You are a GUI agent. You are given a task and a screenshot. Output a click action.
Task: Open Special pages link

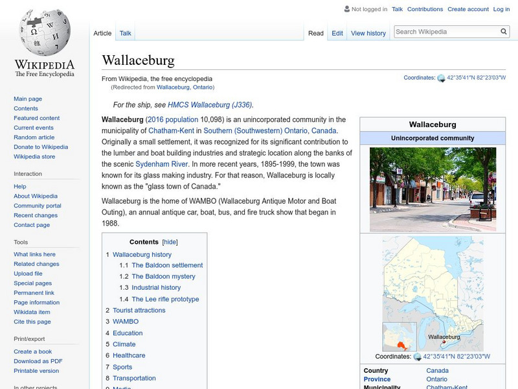33,283
